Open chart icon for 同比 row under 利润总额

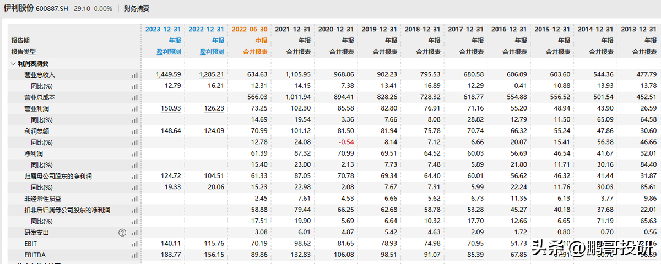pos(134,142)
